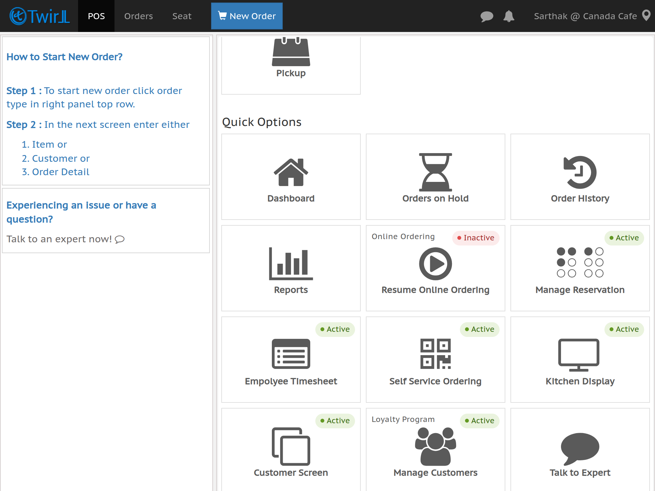The image size is (655, 491).
Task: Open the Dashboard home icon
Action: pyautogui.click(x=291, y=172)
